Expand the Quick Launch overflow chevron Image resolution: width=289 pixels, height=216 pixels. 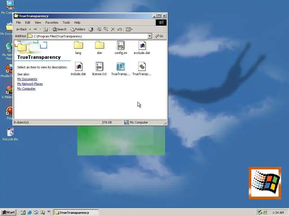coord(49,211)
